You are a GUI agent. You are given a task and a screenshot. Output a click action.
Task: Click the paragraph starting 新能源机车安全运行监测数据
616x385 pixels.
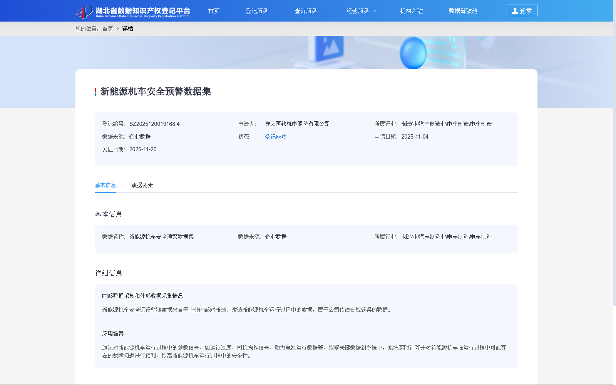[x=247, y=310]
